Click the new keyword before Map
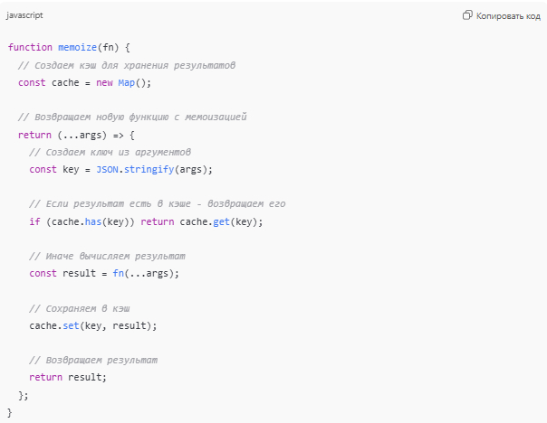Image resolution: width=547 pixels, height=423 pixels. [104, 82]
